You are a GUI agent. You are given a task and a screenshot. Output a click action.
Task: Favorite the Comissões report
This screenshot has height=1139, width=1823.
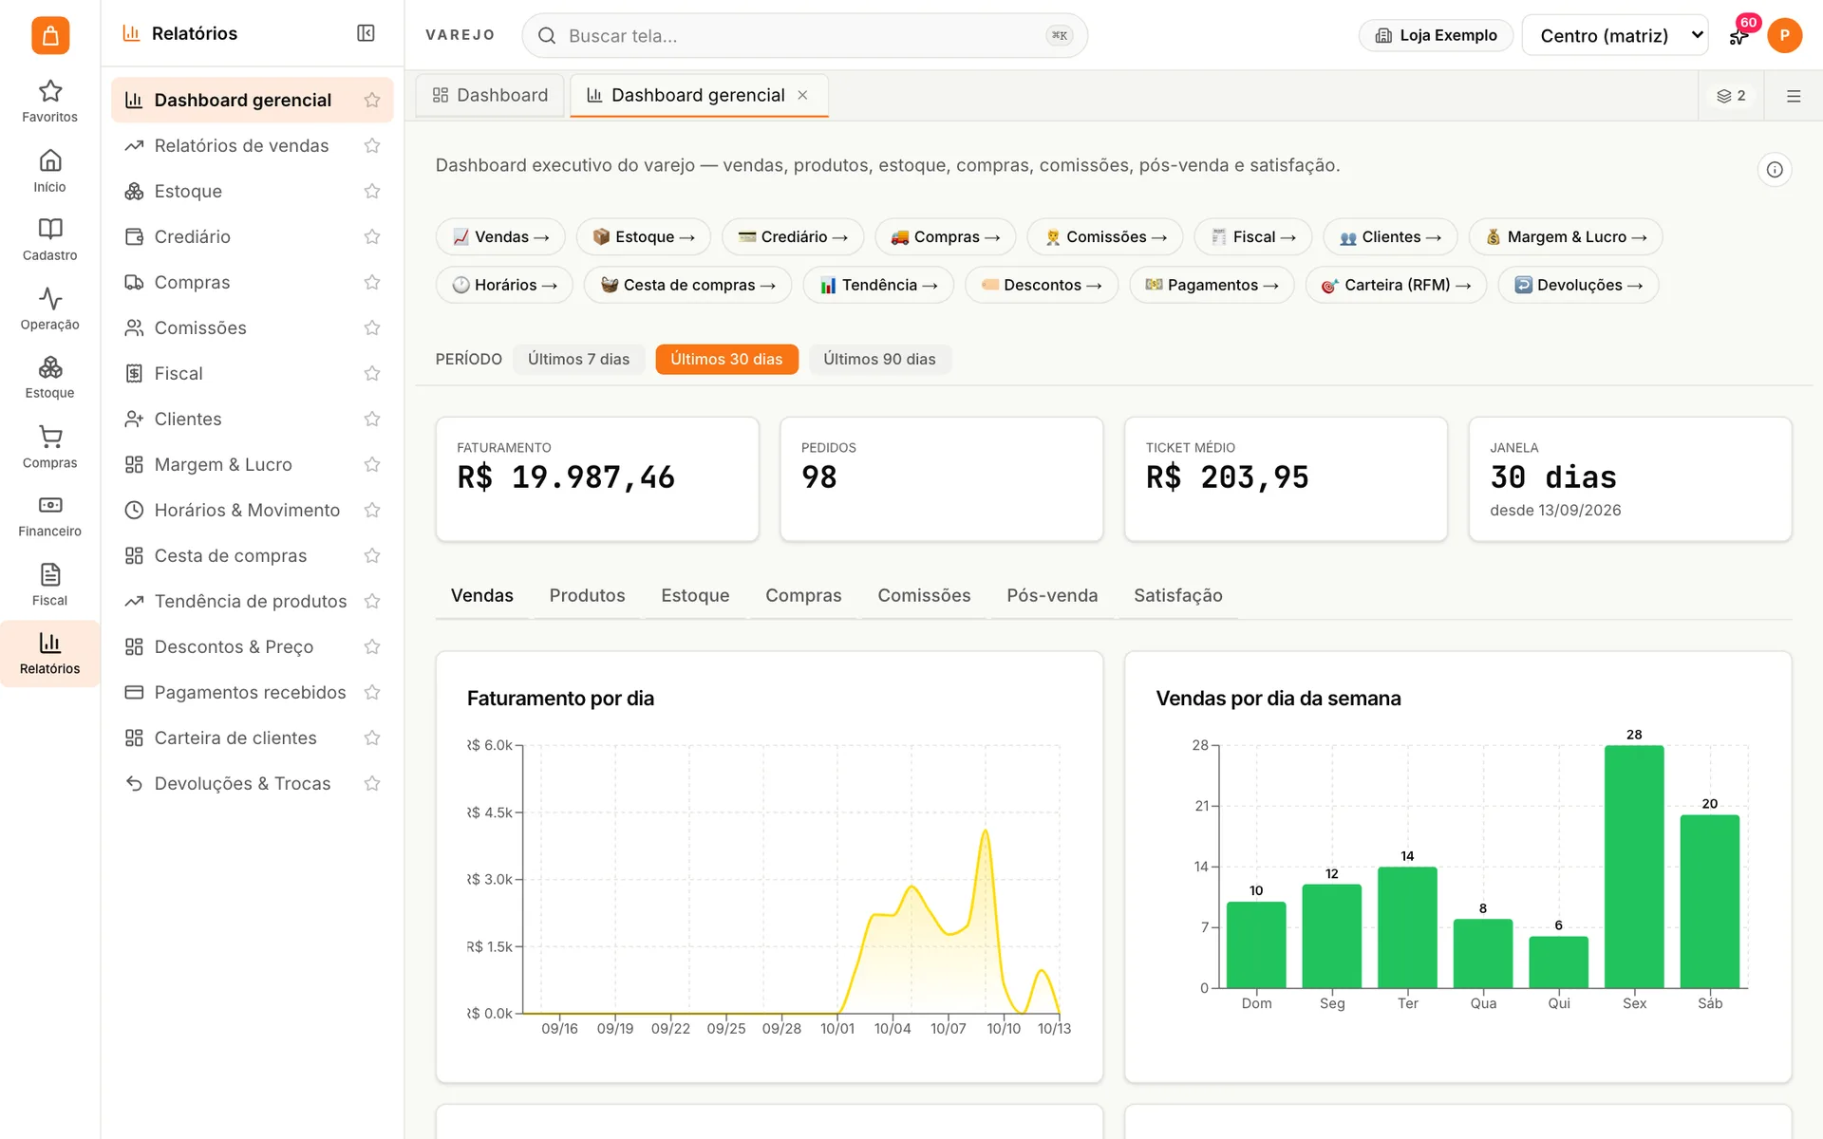pyautogui.click(x=372, y=327)
